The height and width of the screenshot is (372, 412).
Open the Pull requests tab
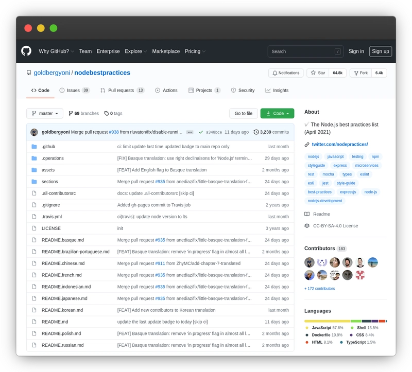pos(123,91)
